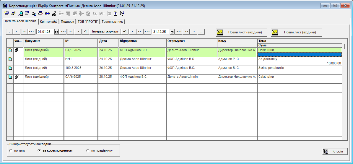Click the help question-mark page icon

tap(115, 13)
